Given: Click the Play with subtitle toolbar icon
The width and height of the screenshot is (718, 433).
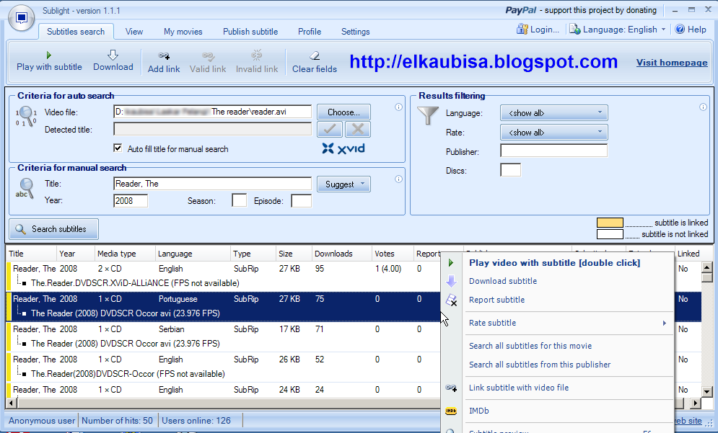Looking at the screenshot, I should (x=49, y=55).
